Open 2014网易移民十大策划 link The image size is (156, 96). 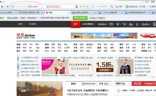click(x=30, y=58)
